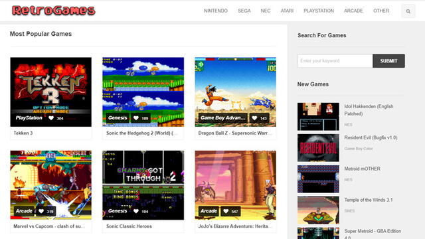Click heart icon on Marvel vs Capcom card

point(41,211)
